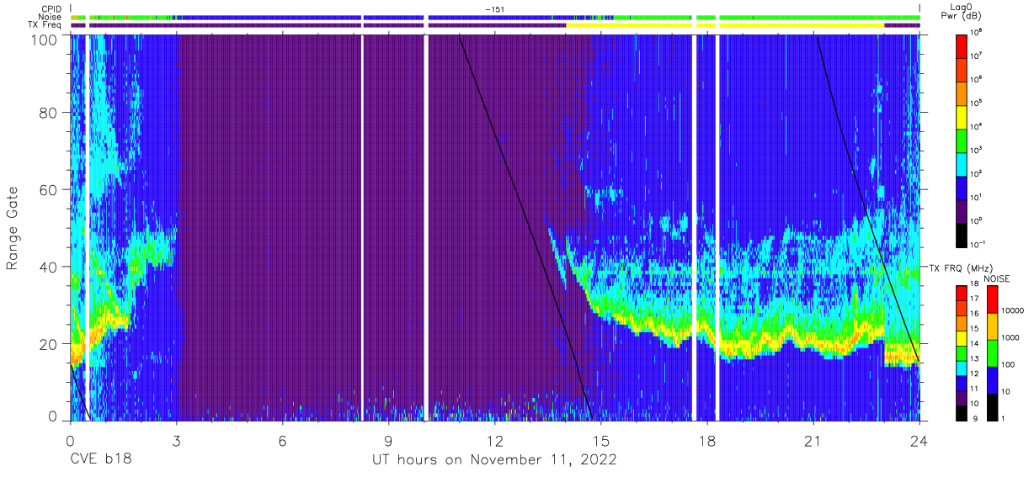Click the '1000' label on the NOISE colorbar
This screenshot has width=1034, height=477.
click(x=1010, y=340)
